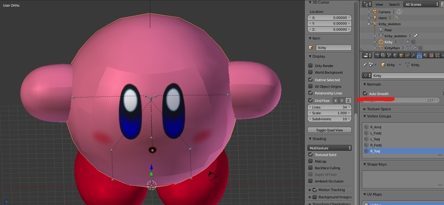Select the Constraints chain-link tab icon
The image size is (444, 205).
tap(407, 55)
